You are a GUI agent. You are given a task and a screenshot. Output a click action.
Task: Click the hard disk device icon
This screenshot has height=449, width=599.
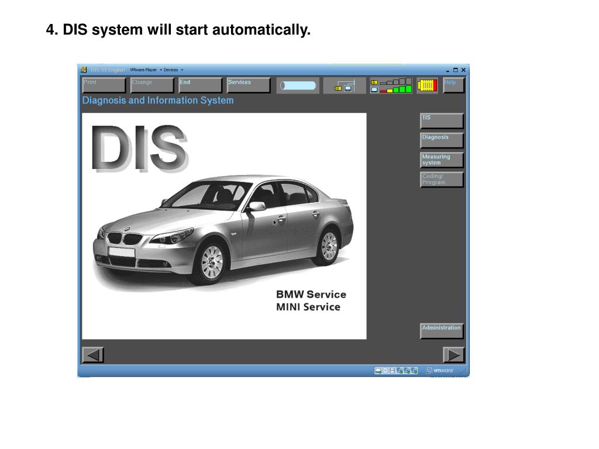(x=378, y=370)
